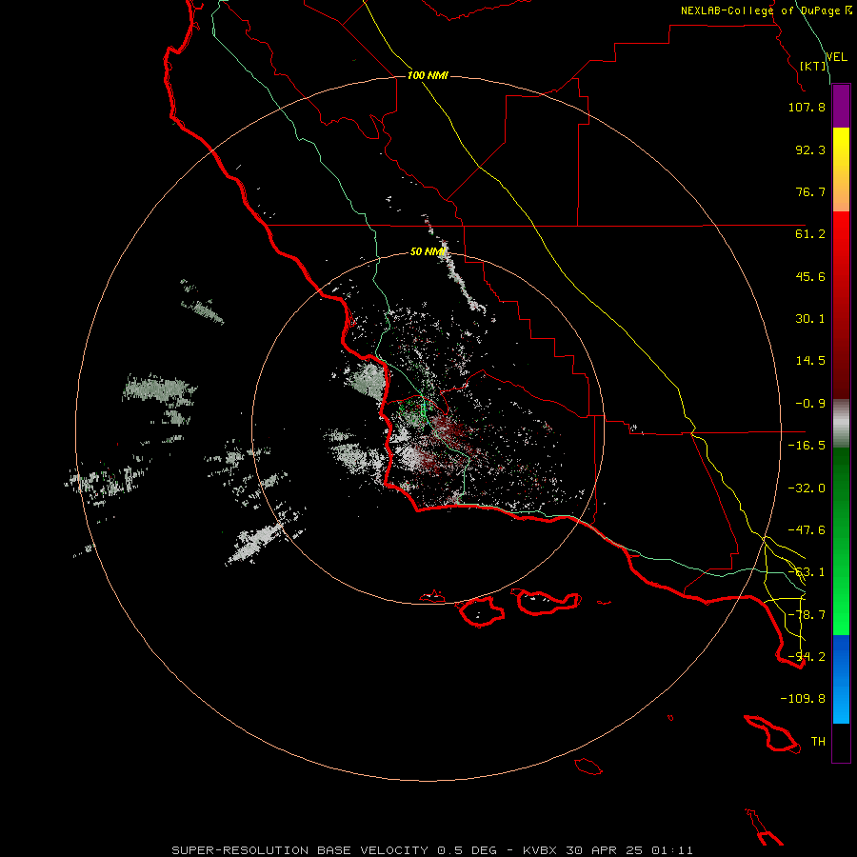
Task: Click the gray near-zero segment of color bar
Action: pos(841,424)
